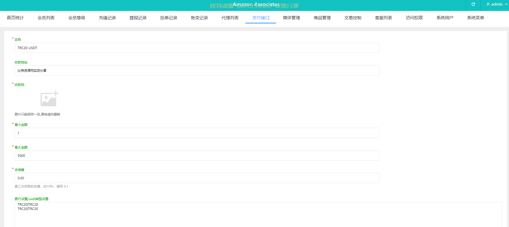Open the 客服列表 tab

coord(383,18)
